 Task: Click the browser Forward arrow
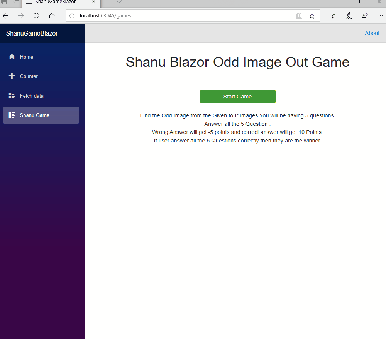[x=21, y=16]
